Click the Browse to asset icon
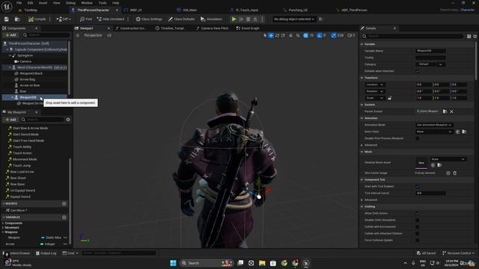 click(17, 19)
